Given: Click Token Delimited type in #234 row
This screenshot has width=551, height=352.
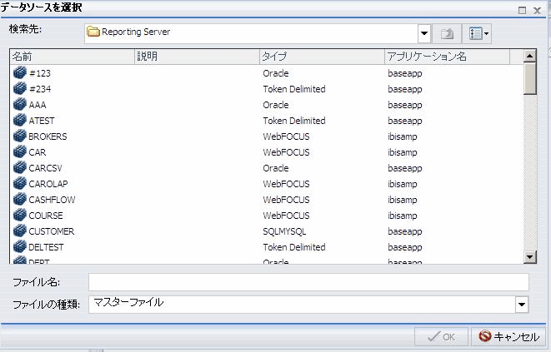Looking at the screenshot, I should tap(294, 89).
